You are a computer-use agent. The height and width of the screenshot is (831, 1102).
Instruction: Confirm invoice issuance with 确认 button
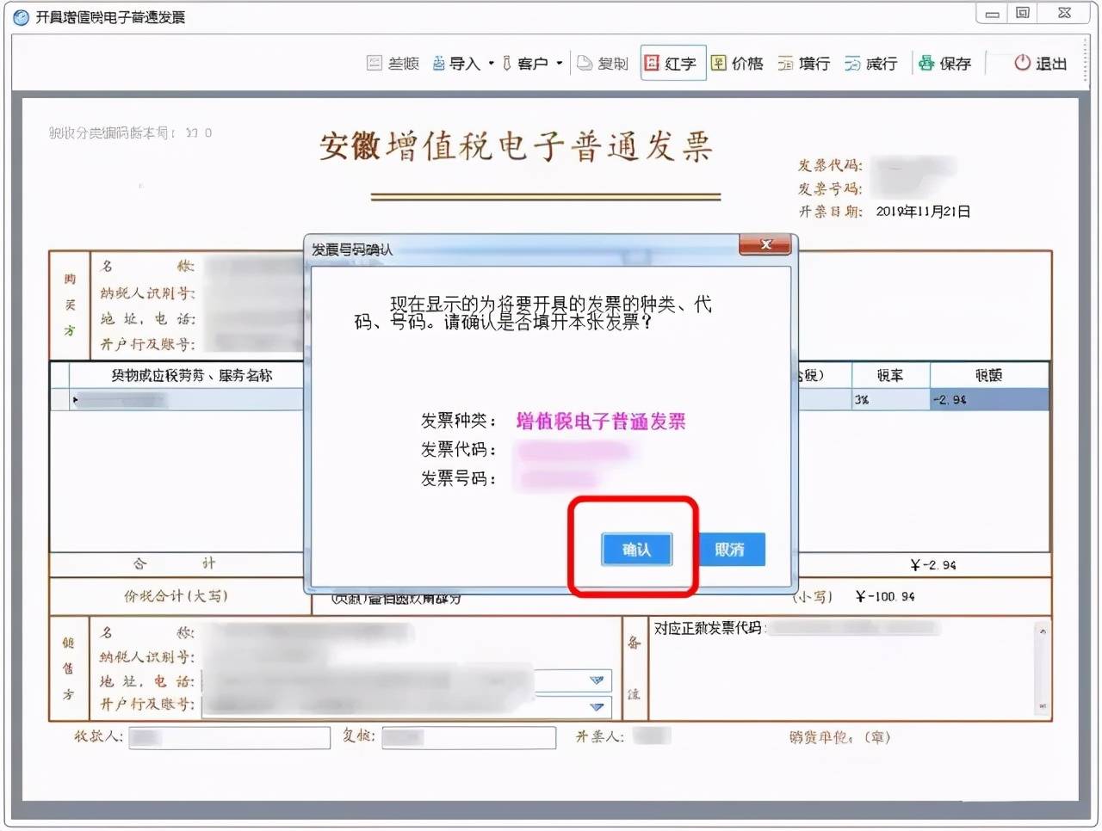(637, 550)
